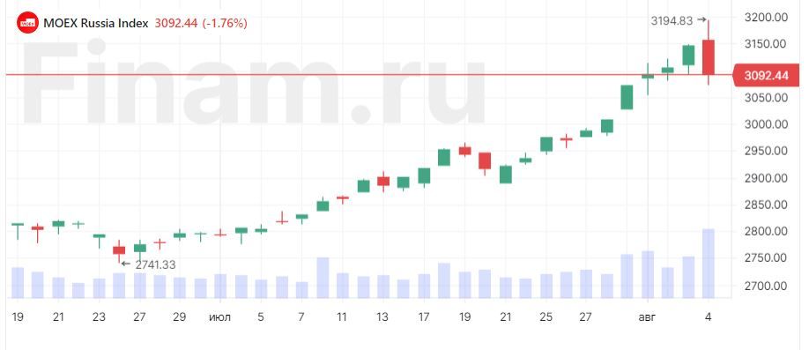Click the tallest volume bar on August 4
The width and height of the screenshot is (809, 350).
pos(709,264)
